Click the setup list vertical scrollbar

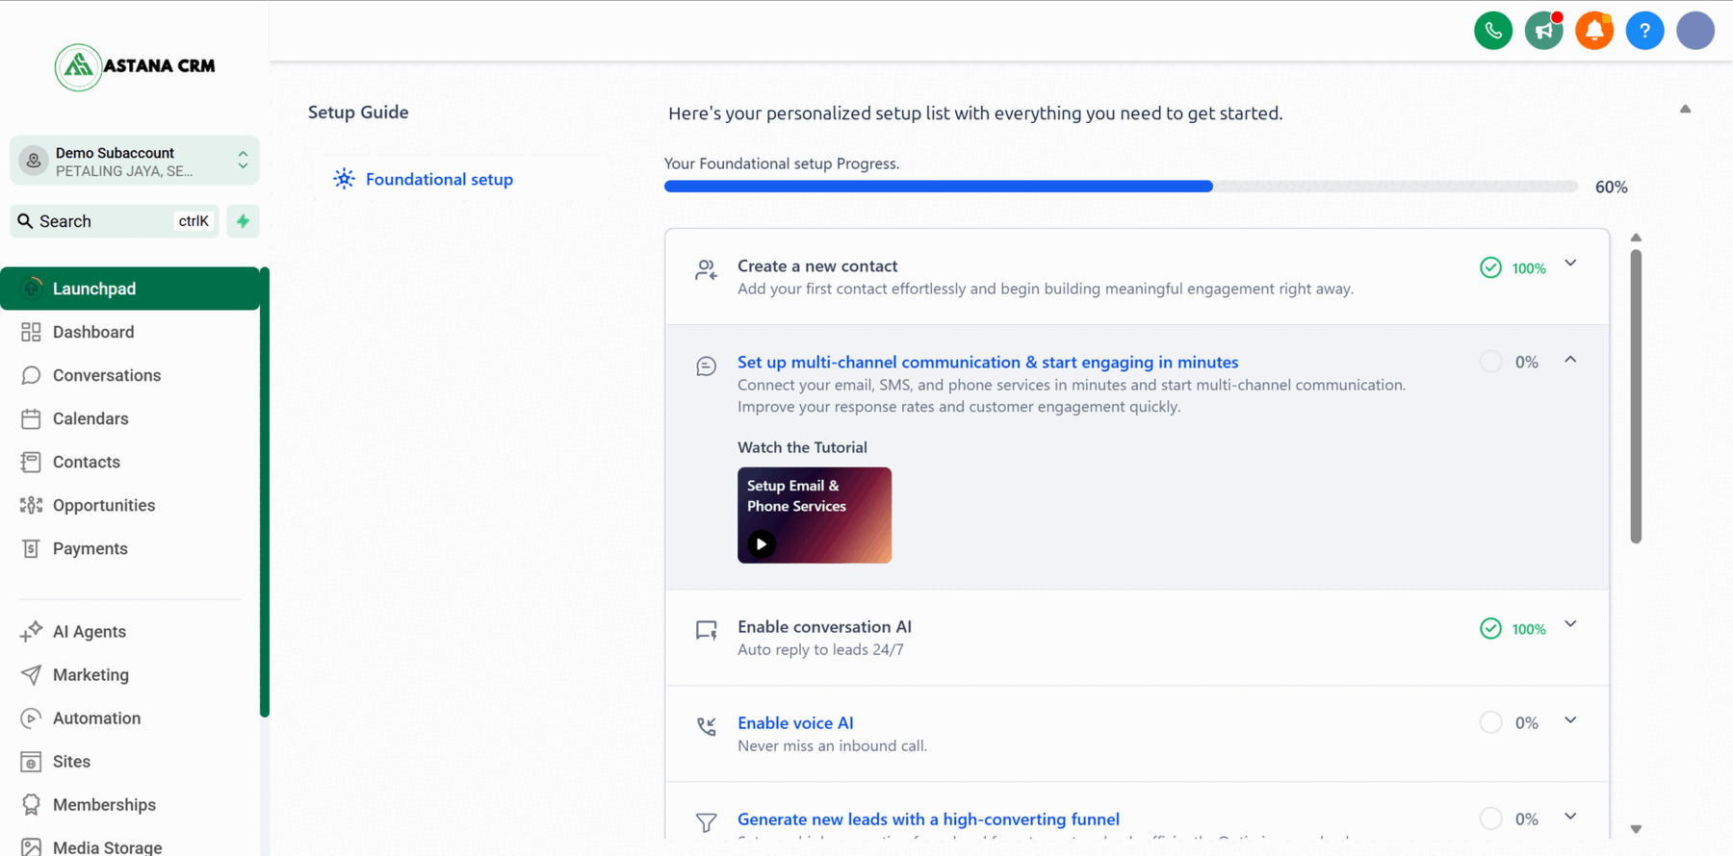pyautogui.click(x=1636, y=396)
